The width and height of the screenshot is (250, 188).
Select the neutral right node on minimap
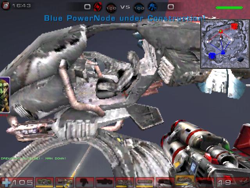(x=231, y=40)
